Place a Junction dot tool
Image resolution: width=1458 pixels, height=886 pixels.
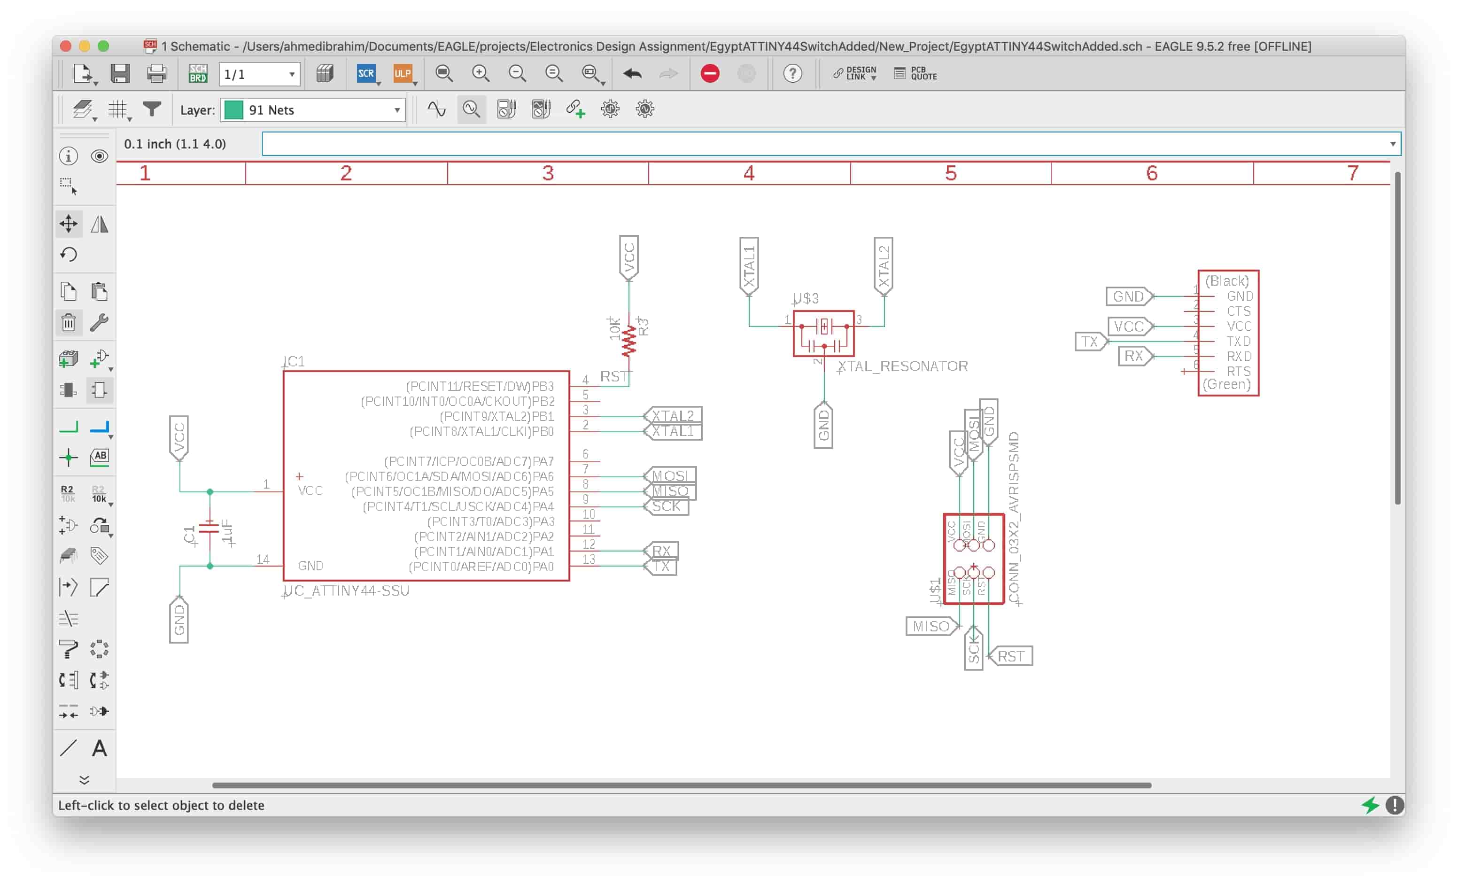tap(69, 458)
